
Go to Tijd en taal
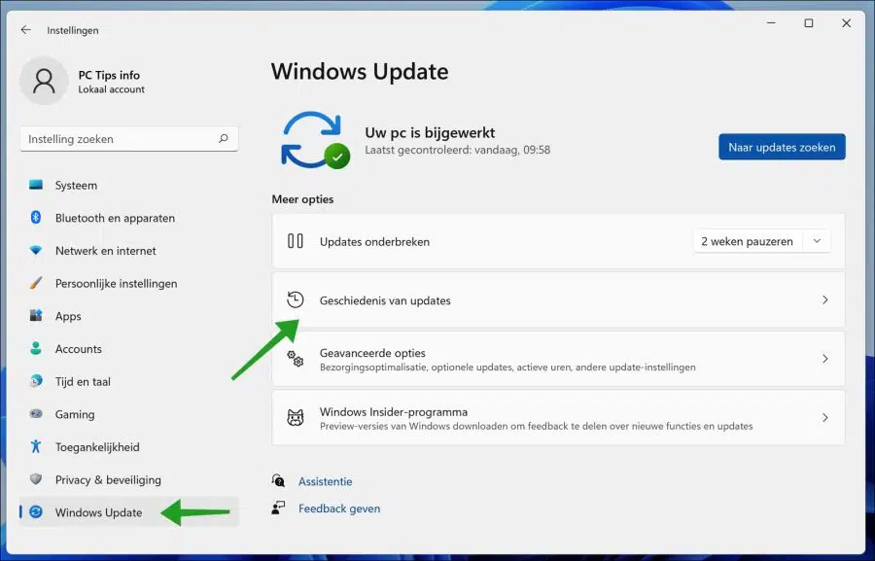[129, 382]
